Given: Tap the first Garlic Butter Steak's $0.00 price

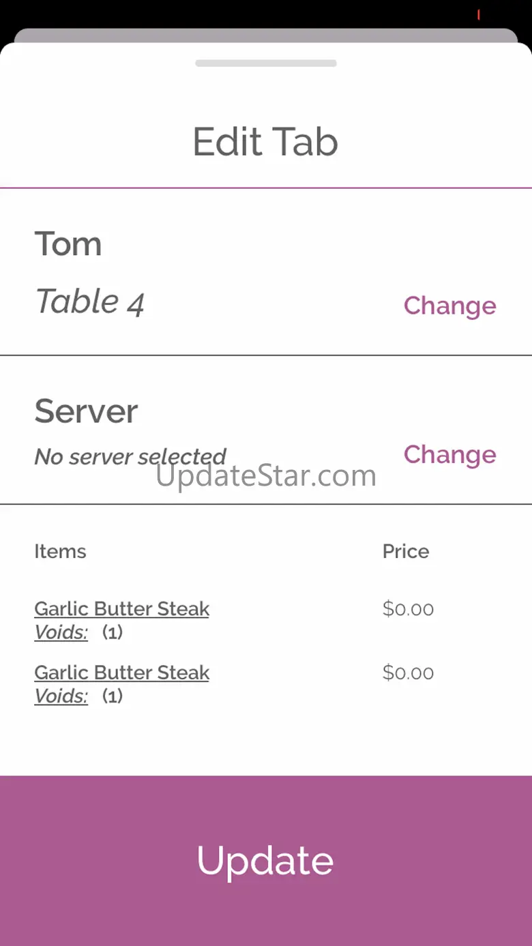Looking at the screenshot, I should (x=408, y=608).
